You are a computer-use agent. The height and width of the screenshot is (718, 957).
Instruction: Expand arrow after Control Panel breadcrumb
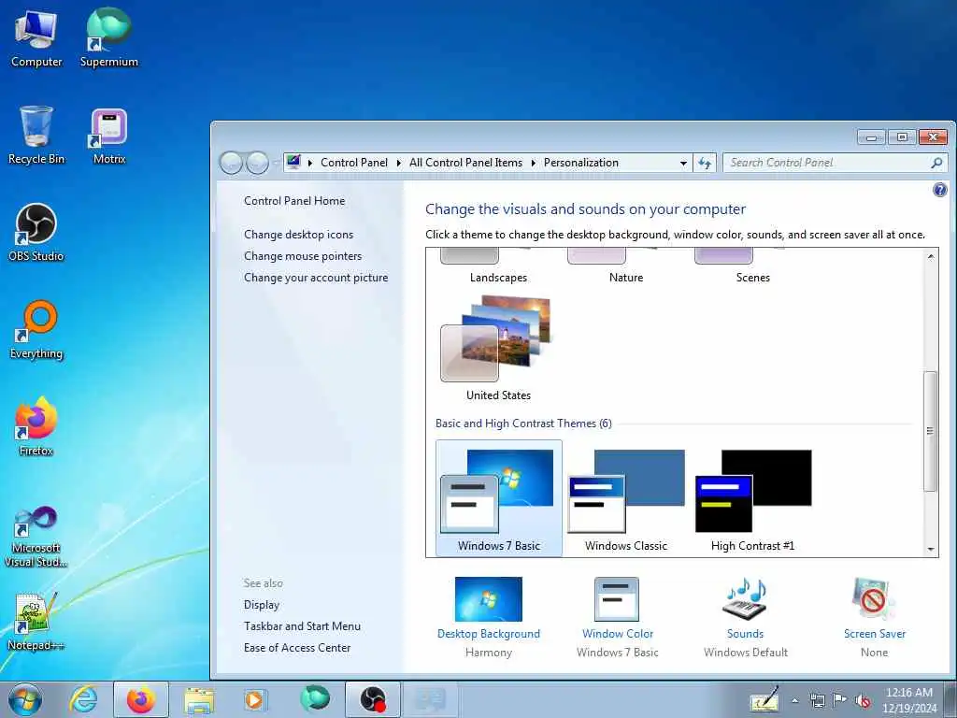coord(398,163)
